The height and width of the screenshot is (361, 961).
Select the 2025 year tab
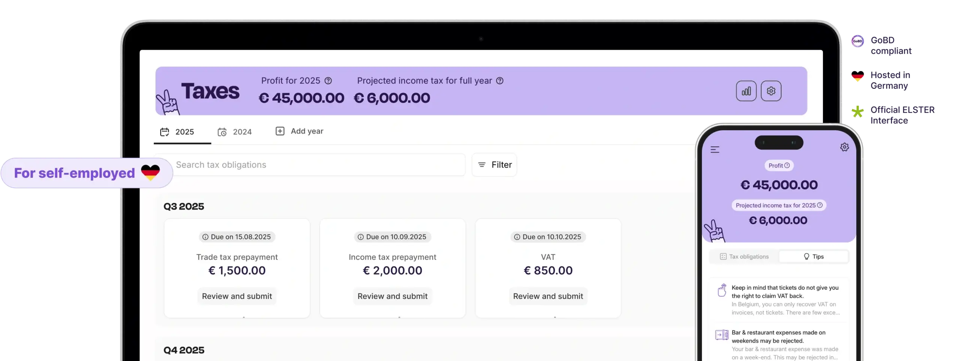click(177, 132)
